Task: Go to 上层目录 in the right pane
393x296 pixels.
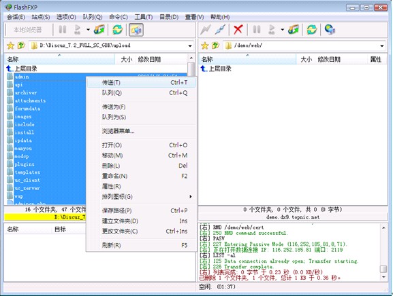Action: pos(216,69)
